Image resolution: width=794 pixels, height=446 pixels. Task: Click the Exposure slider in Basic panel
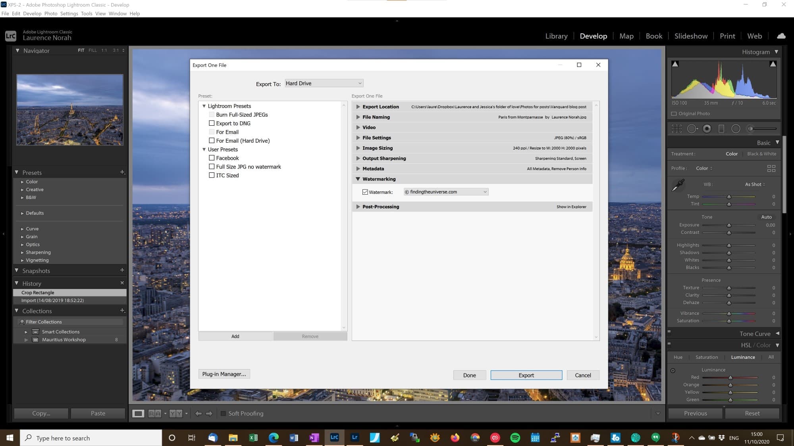(729, 225)
